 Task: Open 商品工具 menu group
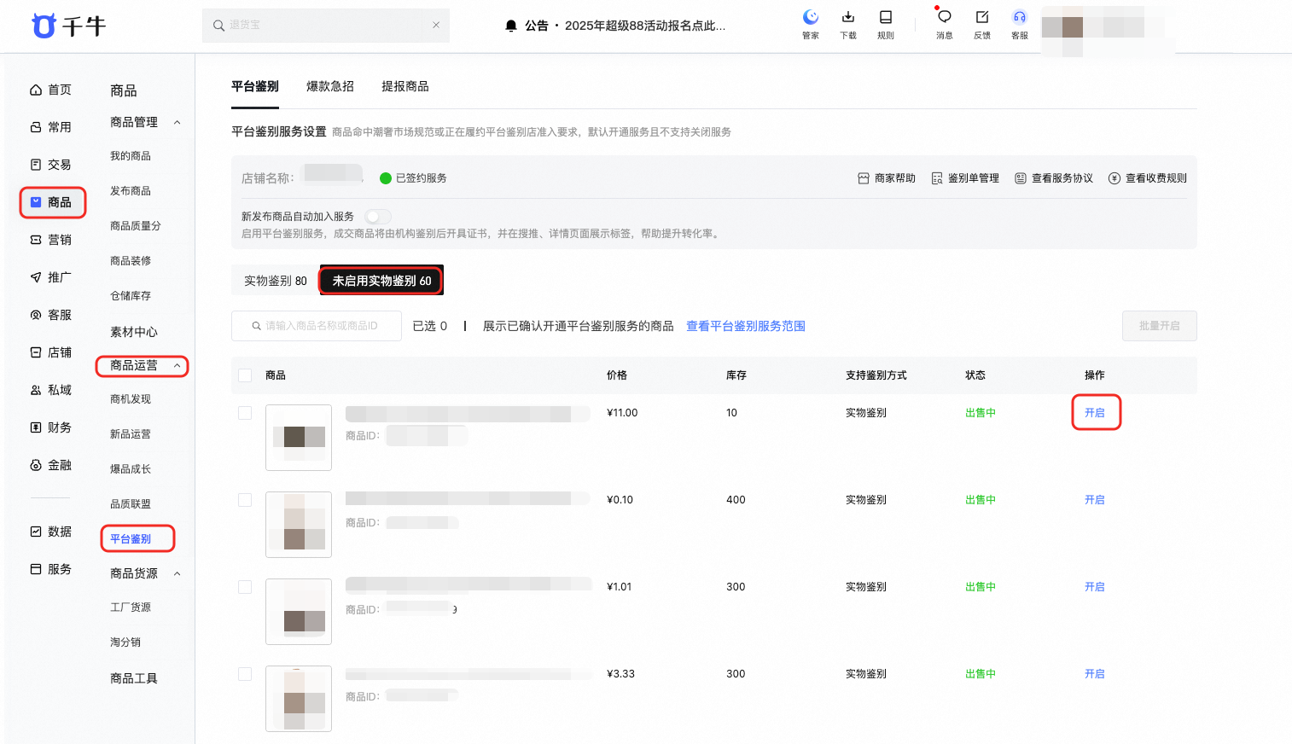pyautogui.click(x=134, y=678)
